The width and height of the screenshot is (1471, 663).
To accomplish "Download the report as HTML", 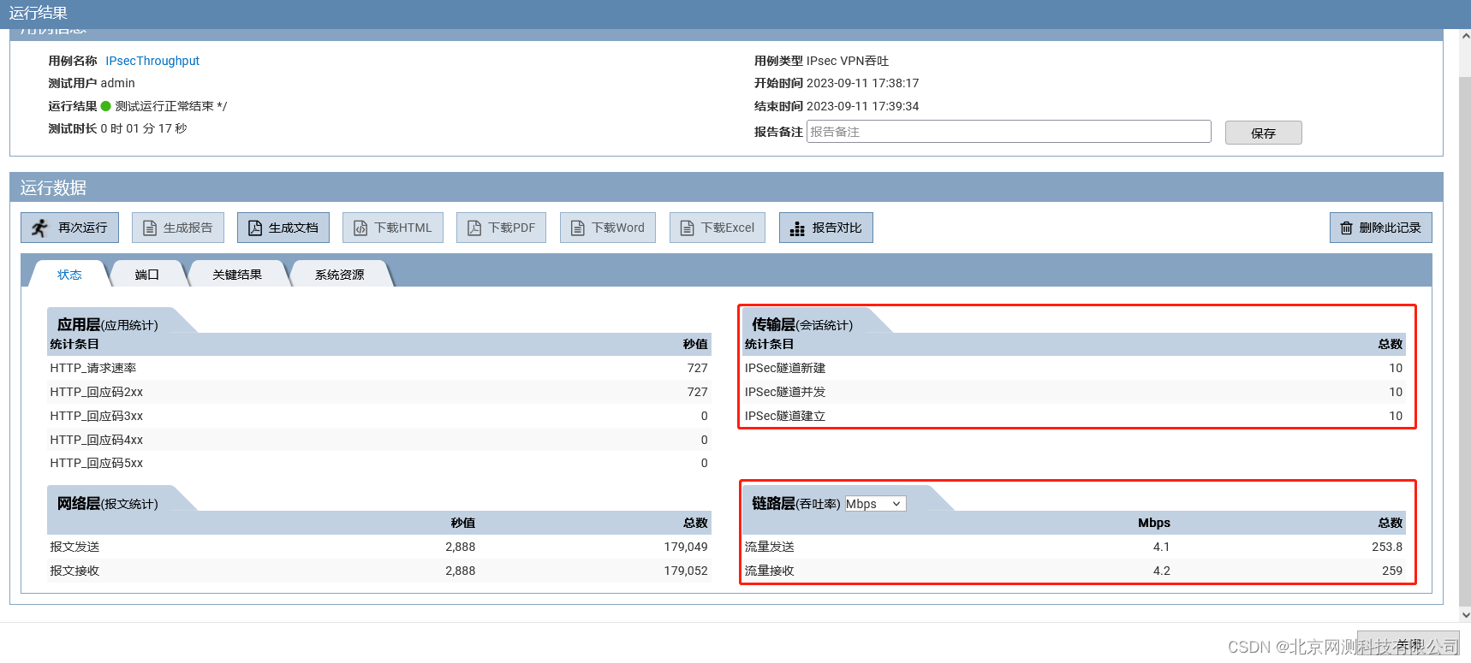I will pyautogui.click(x=393, y=228).
